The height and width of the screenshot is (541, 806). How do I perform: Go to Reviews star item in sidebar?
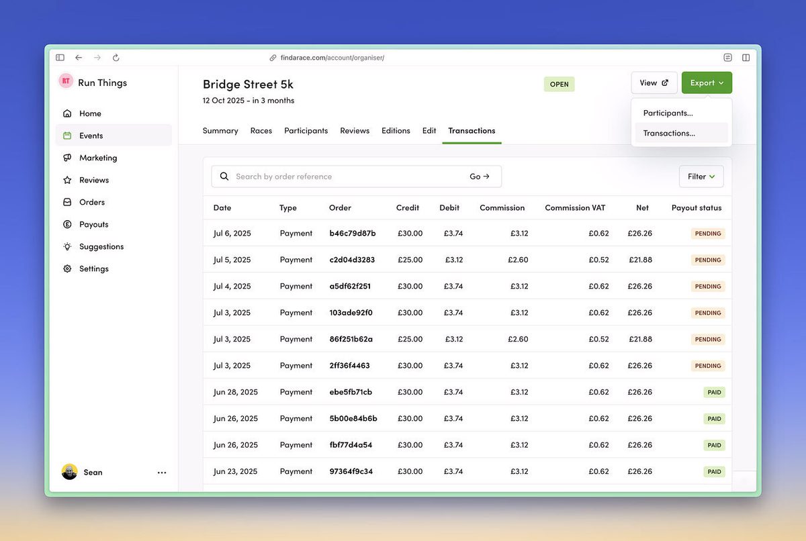(93, 180)
